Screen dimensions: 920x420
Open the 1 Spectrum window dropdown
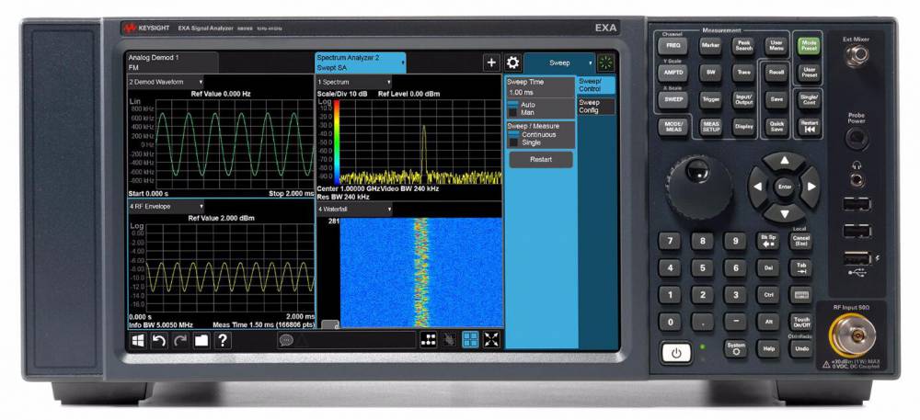pyautogui.click(x=354, y=82)
